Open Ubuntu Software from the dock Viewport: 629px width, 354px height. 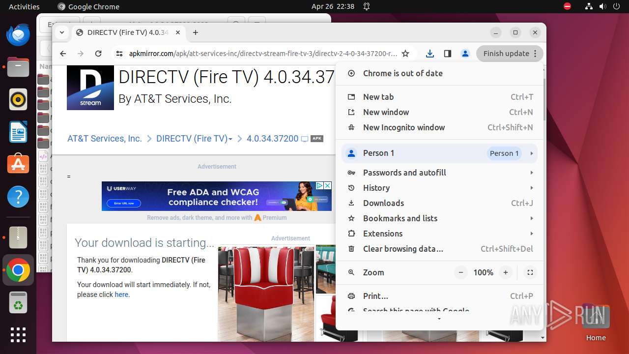coord(18,164)
